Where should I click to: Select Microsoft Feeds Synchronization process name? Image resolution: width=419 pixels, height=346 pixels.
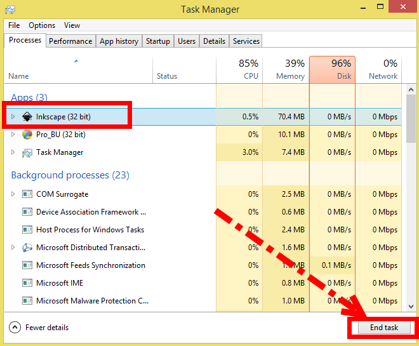point(91,265)
